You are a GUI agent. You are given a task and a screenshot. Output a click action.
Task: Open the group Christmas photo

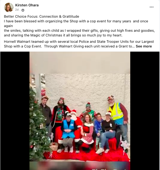tap(80, 111)
